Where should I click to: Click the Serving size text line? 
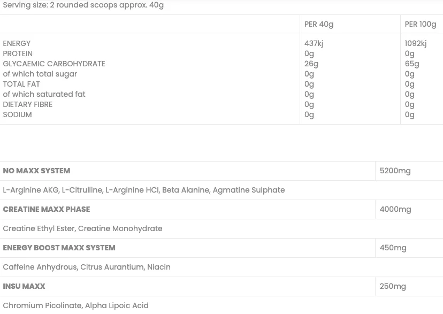pos(83,5)
